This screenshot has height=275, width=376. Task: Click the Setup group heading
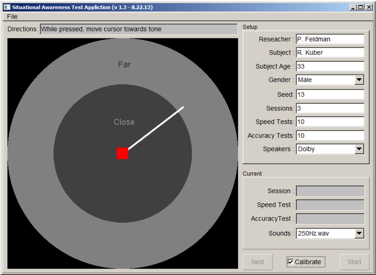click(250, 27)
